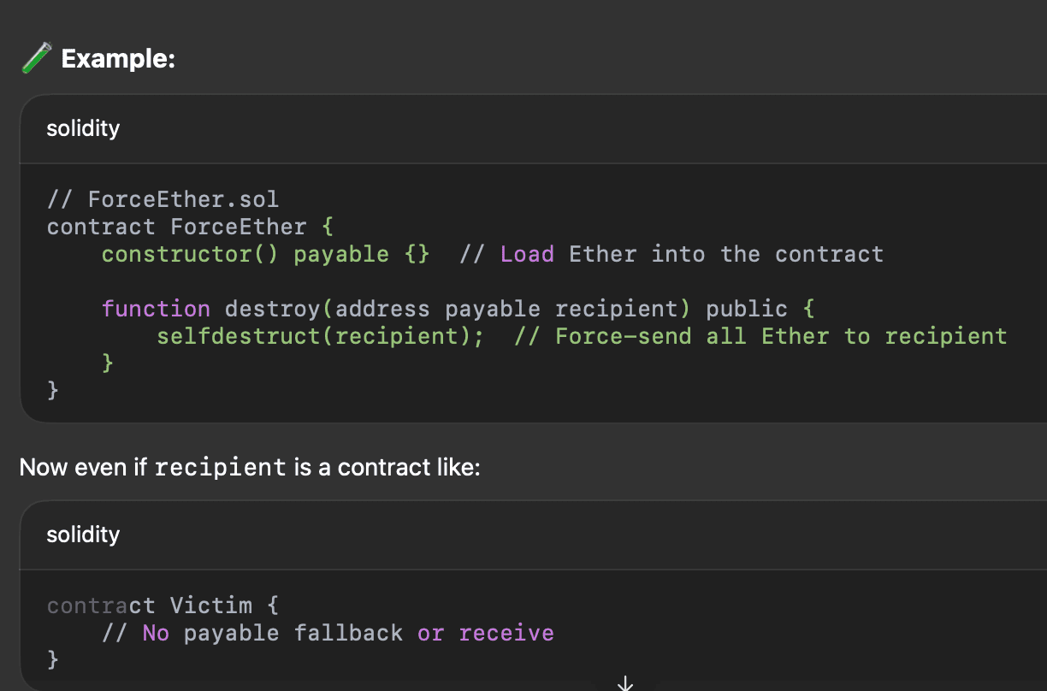Click the purple "function" keyword
Screen dimensions: 1047x691
[156, 309]
